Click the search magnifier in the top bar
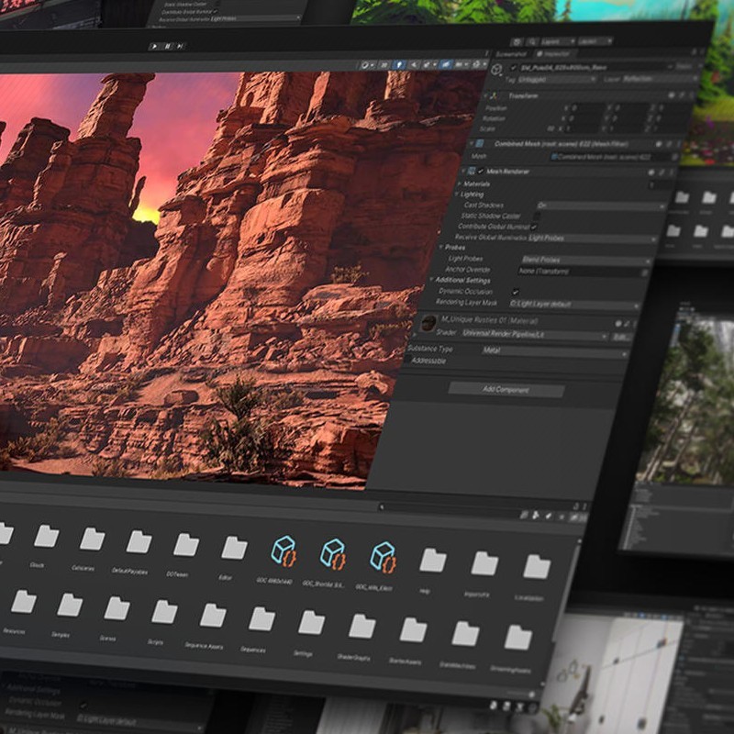Viewport: 734px width, 734px height. point(533,41)
